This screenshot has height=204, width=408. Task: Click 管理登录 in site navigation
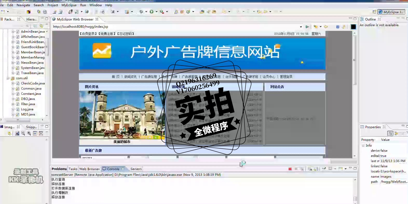[286, 77]
